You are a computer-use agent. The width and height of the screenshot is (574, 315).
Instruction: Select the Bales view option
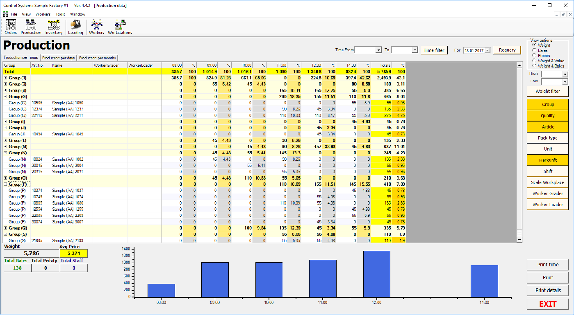(534, 50)
